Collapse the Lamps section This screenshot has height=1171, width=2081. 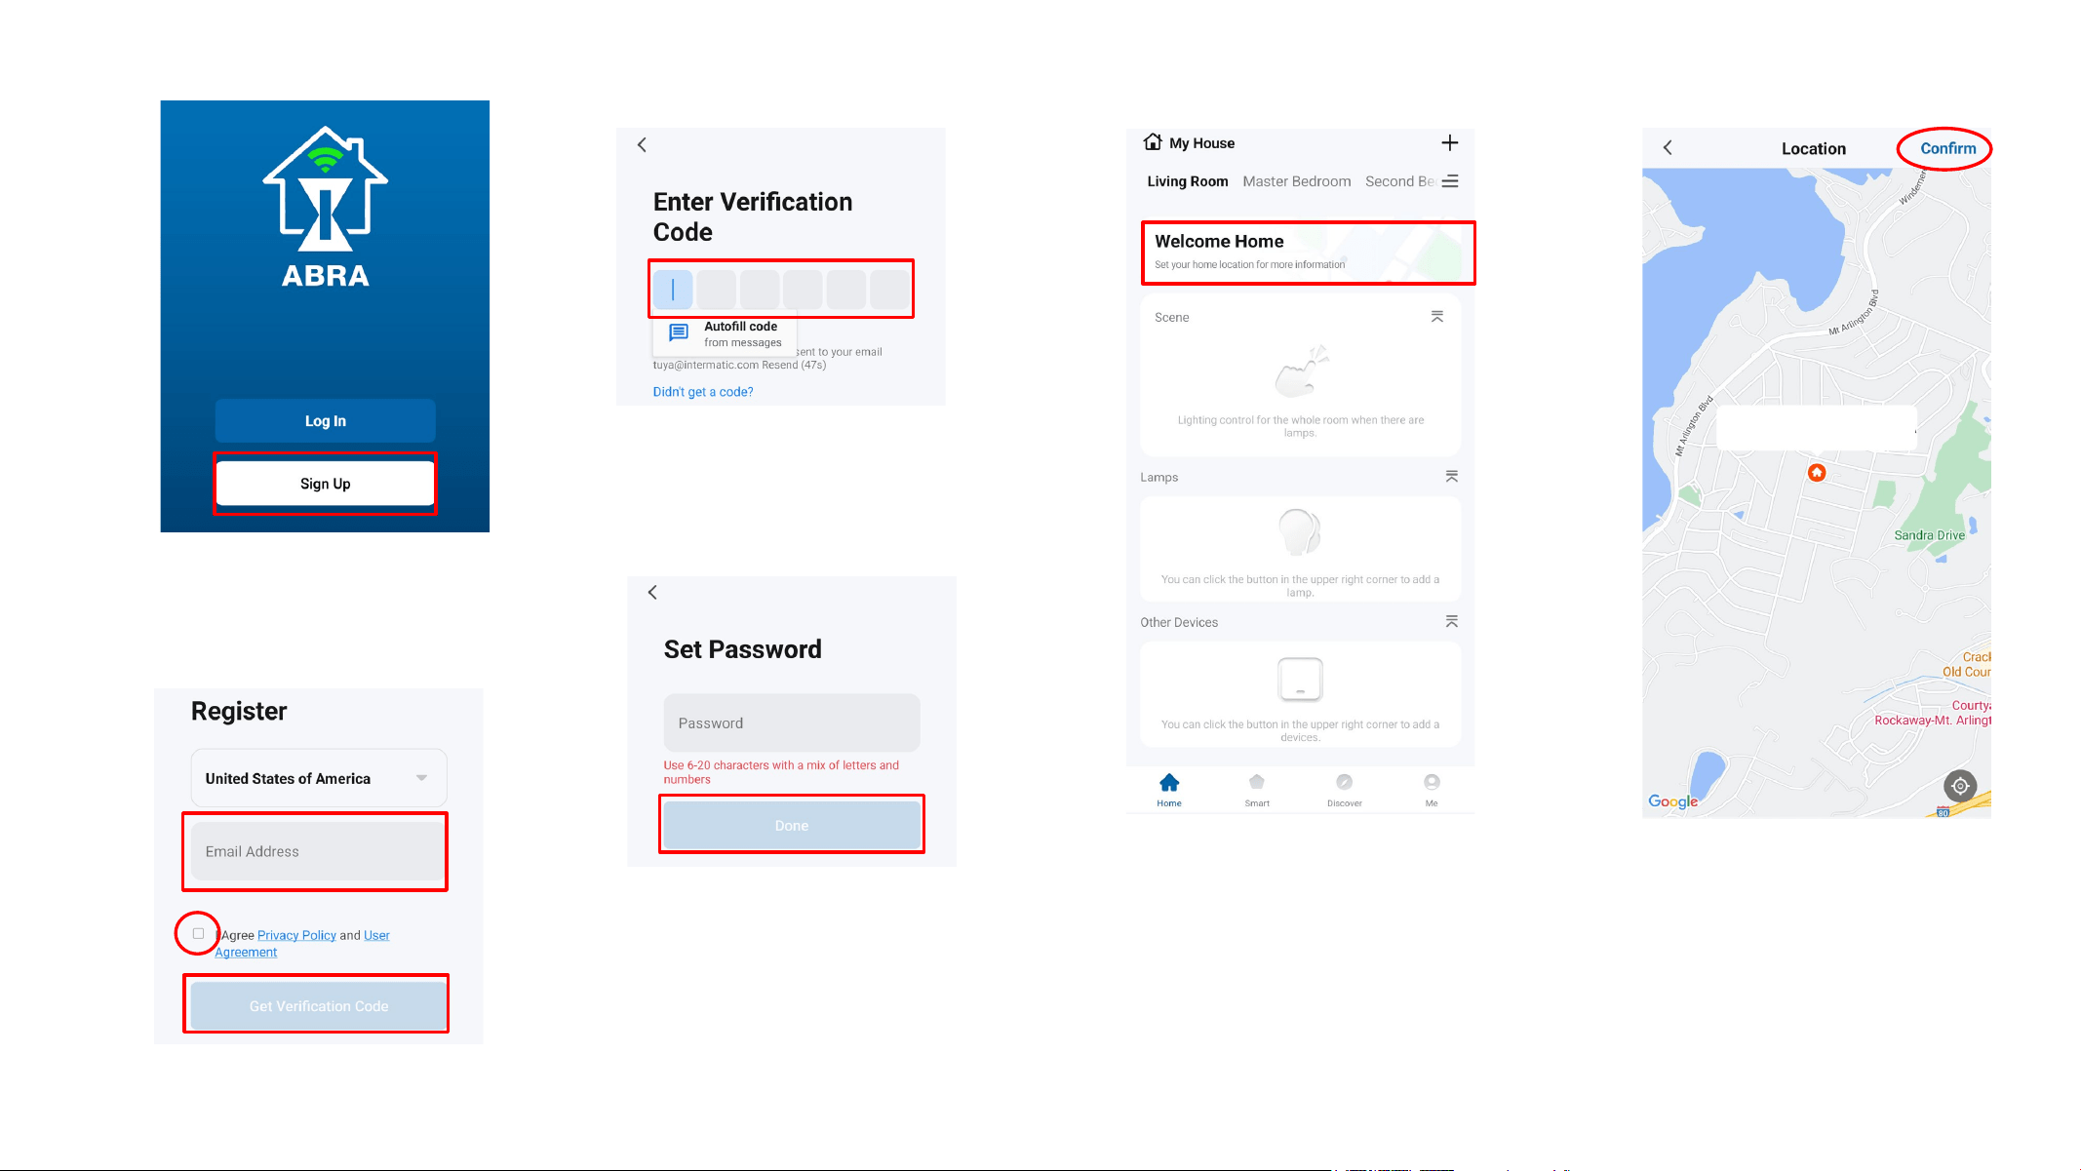coord(1452,477)
